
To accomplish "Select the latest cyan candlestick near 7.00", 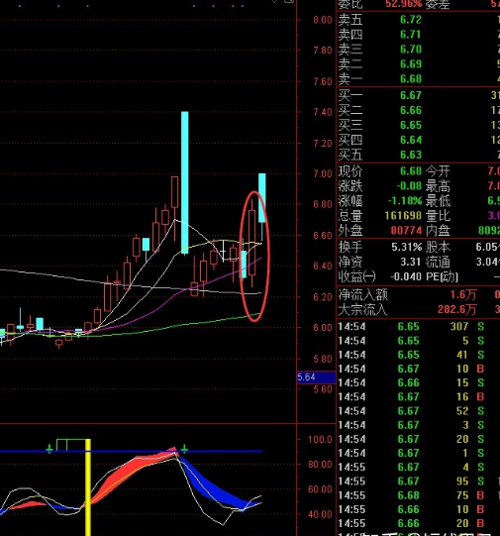I will [x=262, y=198].
